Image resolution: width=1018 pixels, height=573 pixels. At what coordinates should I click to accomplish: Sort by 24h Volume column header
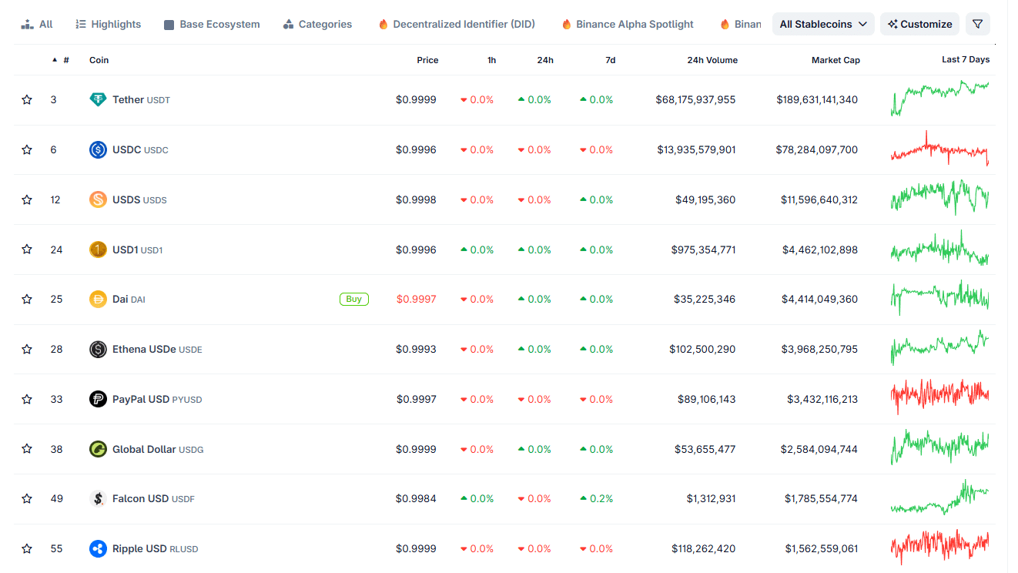(x=712, y=60)
